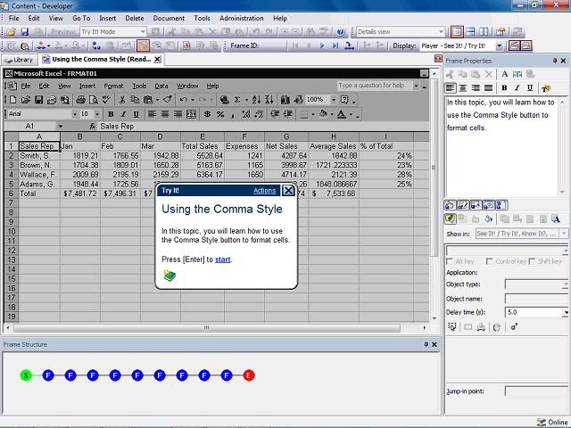Click the text width icon next to Font
Viewport: 571px width, 428px height.
click(517, 74)
